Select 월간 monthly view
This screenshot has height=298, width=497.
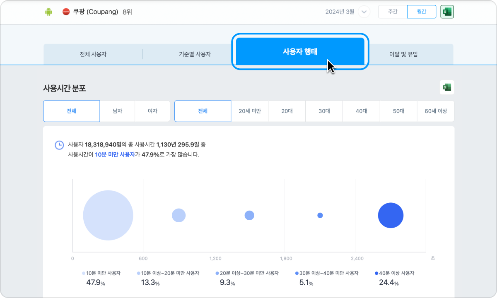click(x=421, y=12)
